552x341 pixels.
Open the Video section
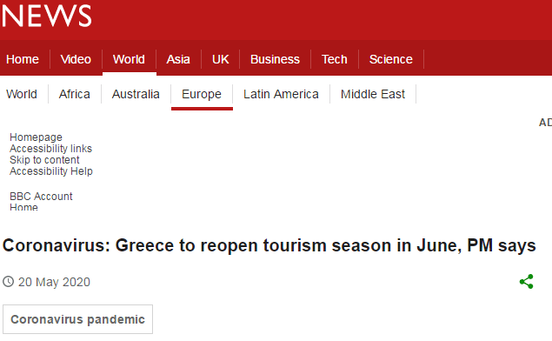(76, 59)
